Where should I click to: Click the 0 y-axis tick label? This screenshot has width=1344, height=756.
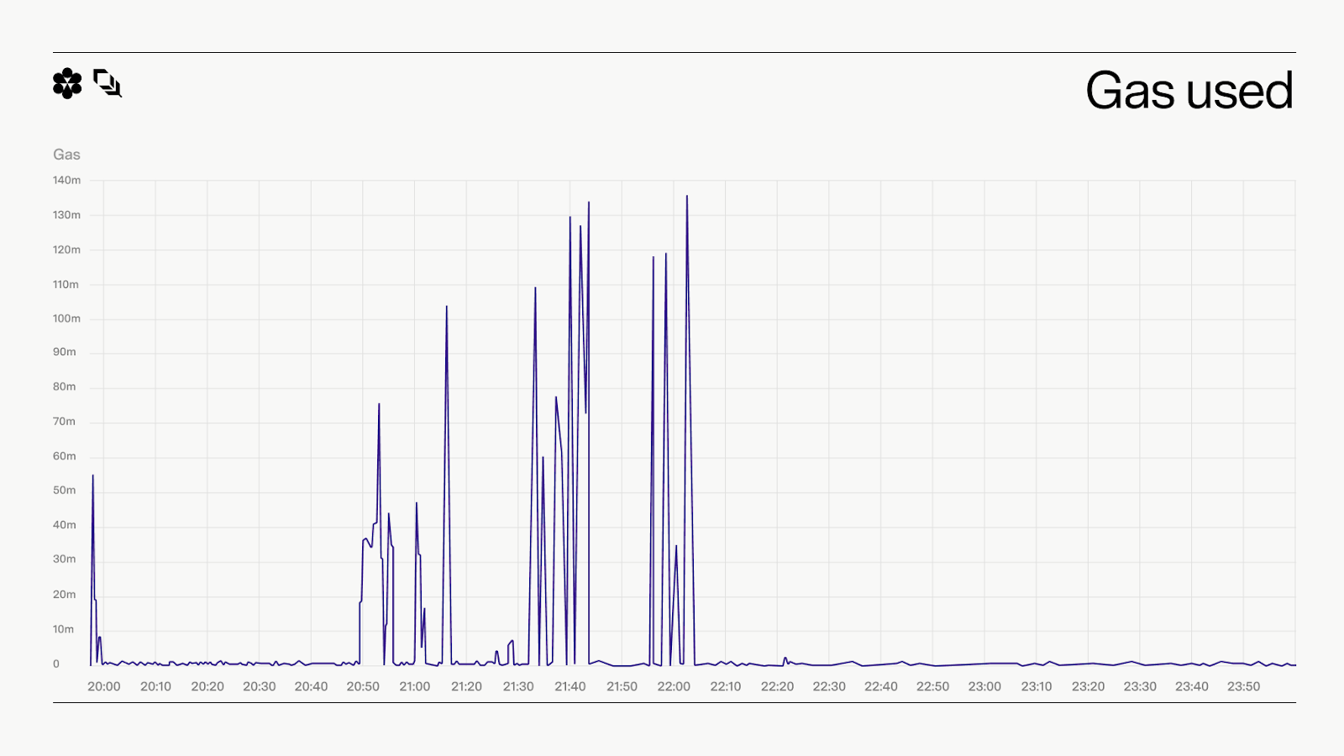point(56,664)
